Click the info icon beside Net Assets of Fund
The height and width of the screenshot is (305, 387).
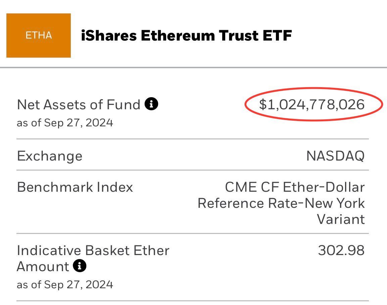(151, 105)
